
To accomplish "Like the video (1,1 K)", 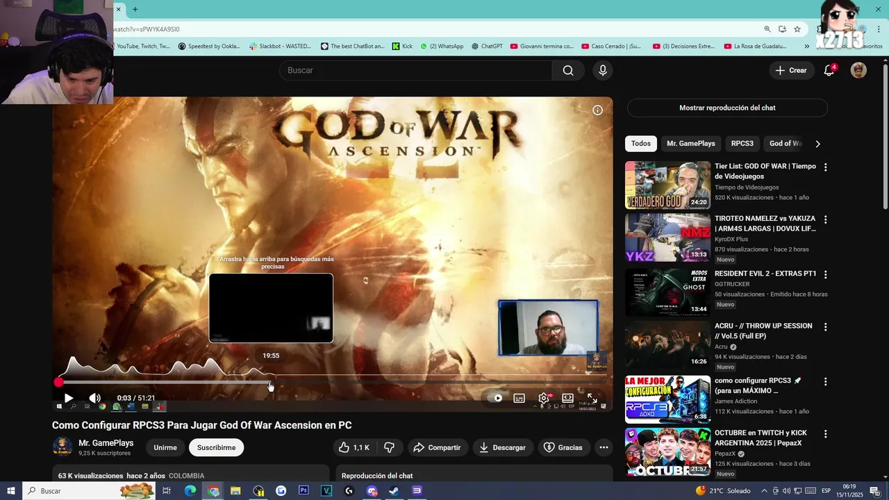I will [x=354, y=448].
